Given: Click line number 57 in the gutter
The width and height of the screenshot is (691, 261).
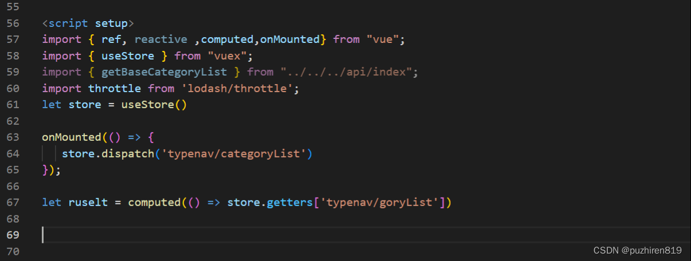Looking at the screenshot, I should point(13,39).
